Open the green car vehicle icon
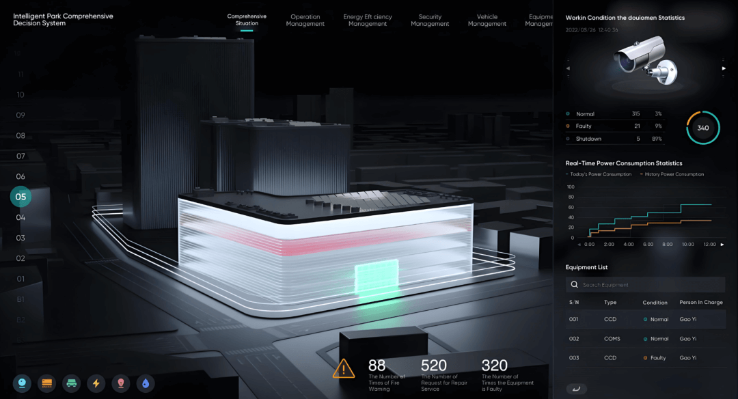 [72, 383]
